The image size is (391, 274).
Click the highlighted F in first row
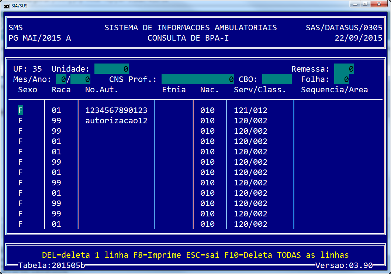20,110
